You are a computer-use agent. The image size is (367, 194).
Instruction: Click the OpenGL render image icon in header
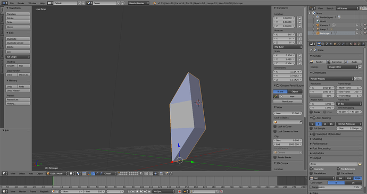pos(166,173)
